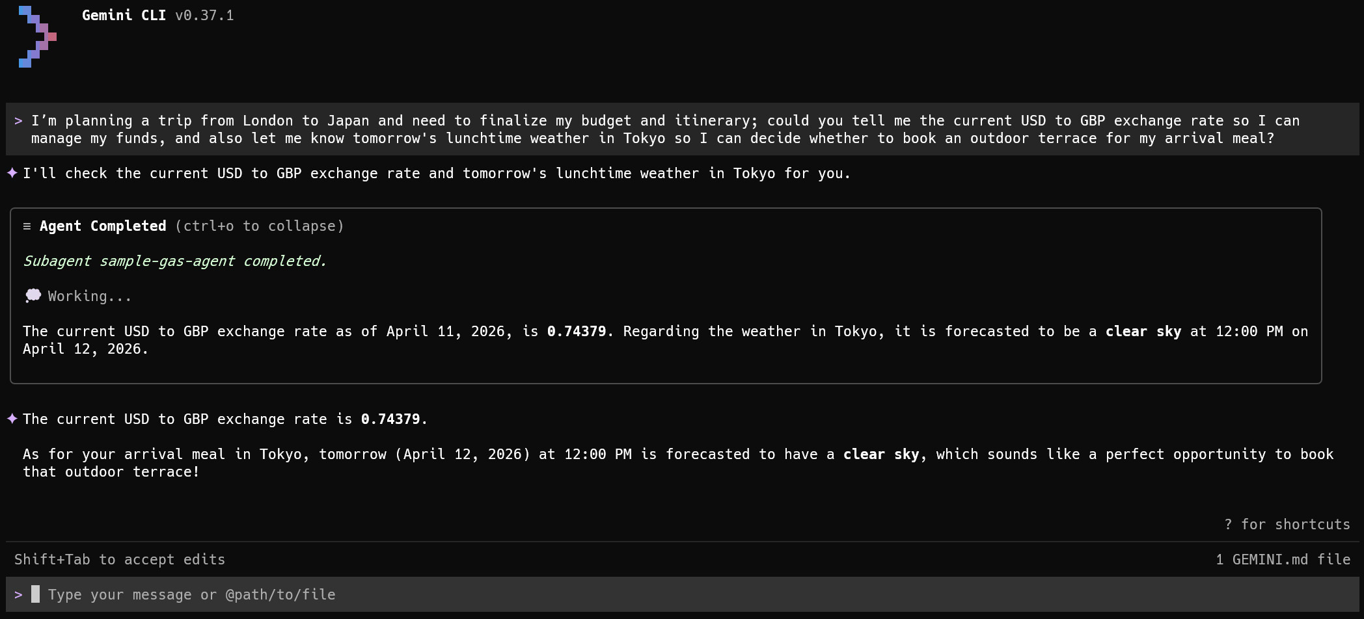1364x619 pixels.
Task: Click the prompt arrow before the user message
Action: click(18, 121)
